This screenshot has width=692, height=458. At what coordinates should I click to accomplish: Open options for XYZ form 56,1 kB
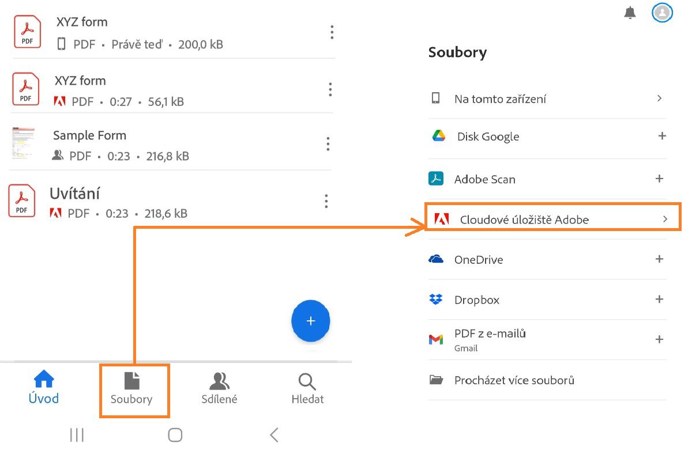(x=330, y=89)
